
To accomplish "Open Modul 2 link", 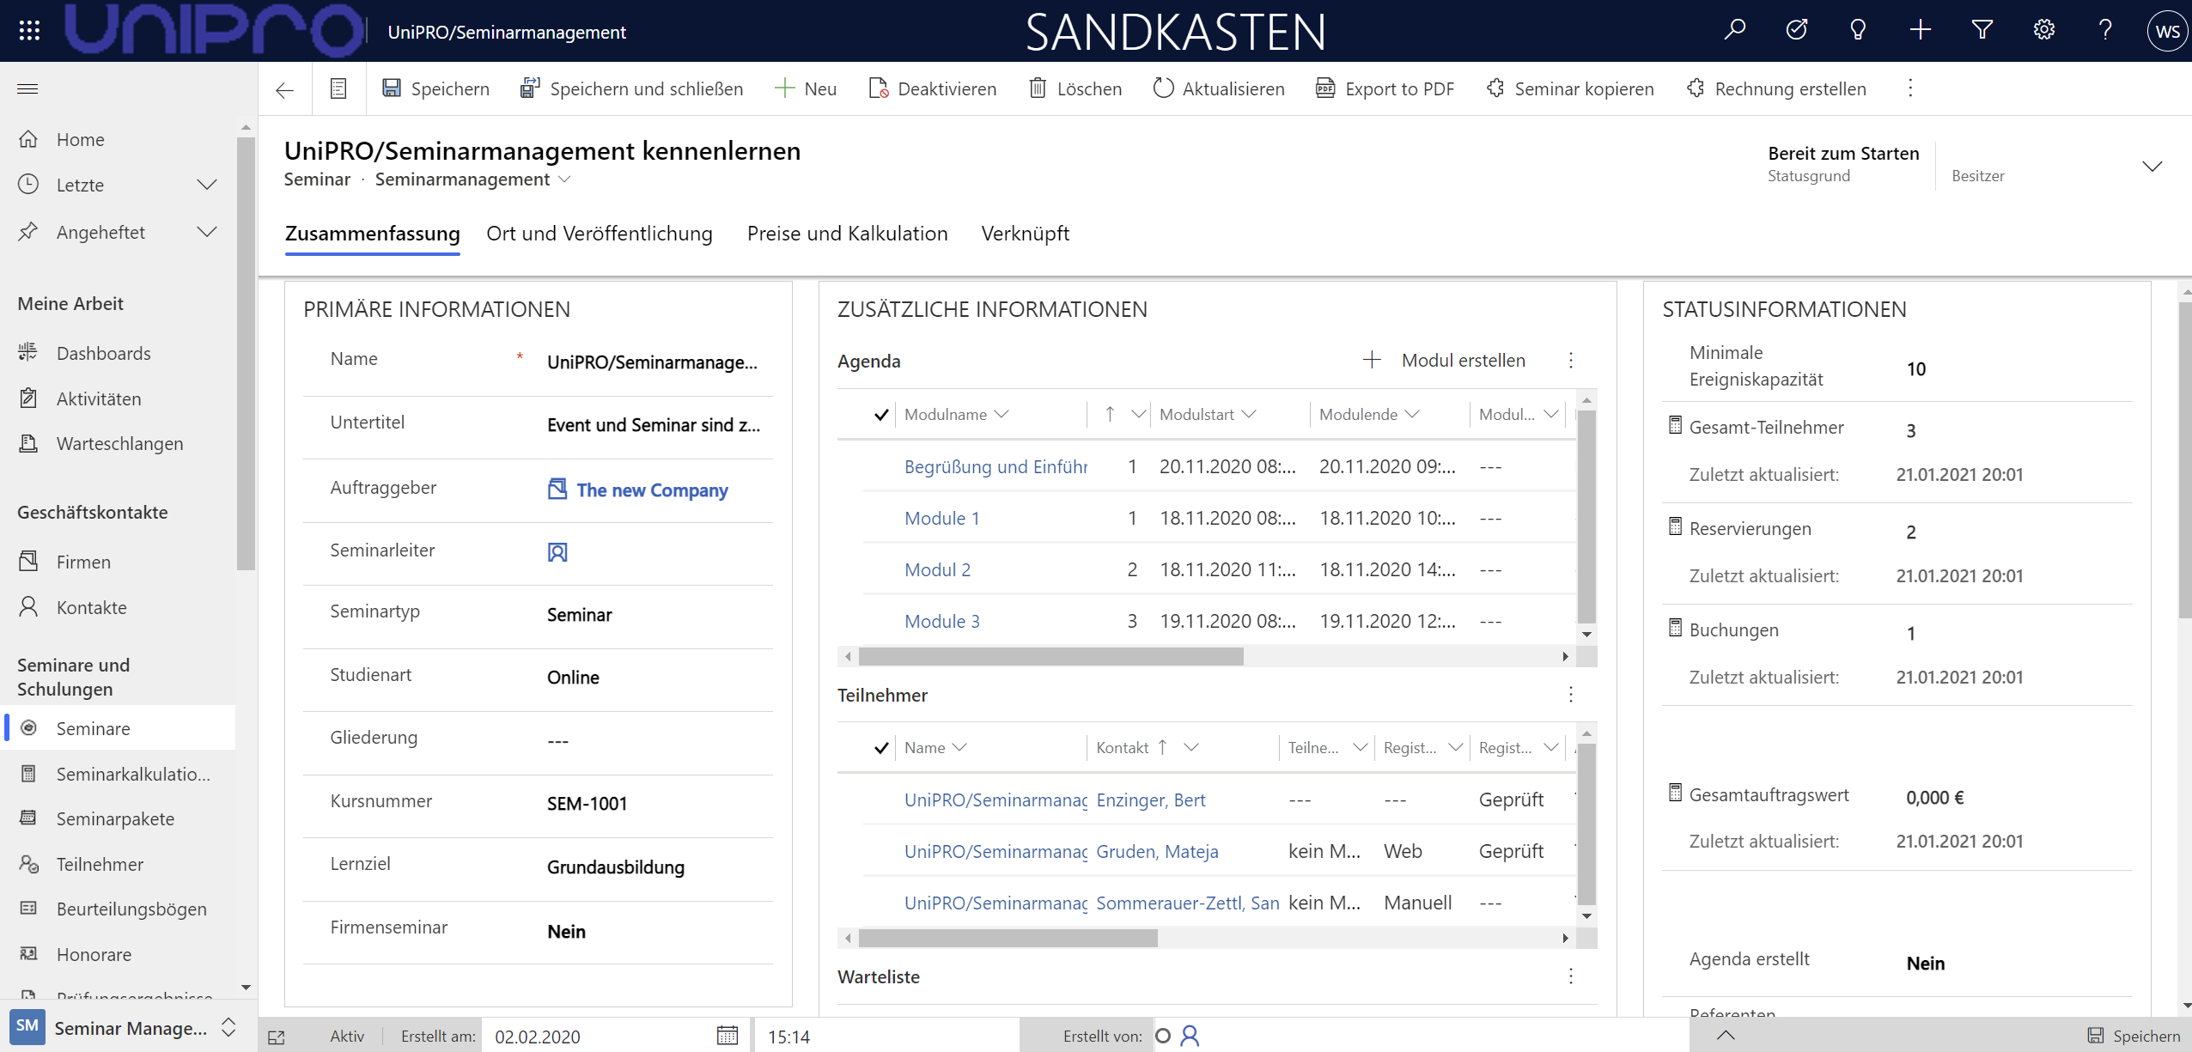I will pos(937,569).
